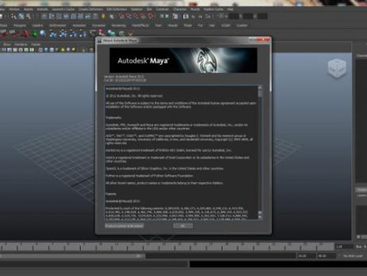Enable snap to points magnet icon
Image resolution: width=367 pixels, height=276 pixels.
coord(135,16)
